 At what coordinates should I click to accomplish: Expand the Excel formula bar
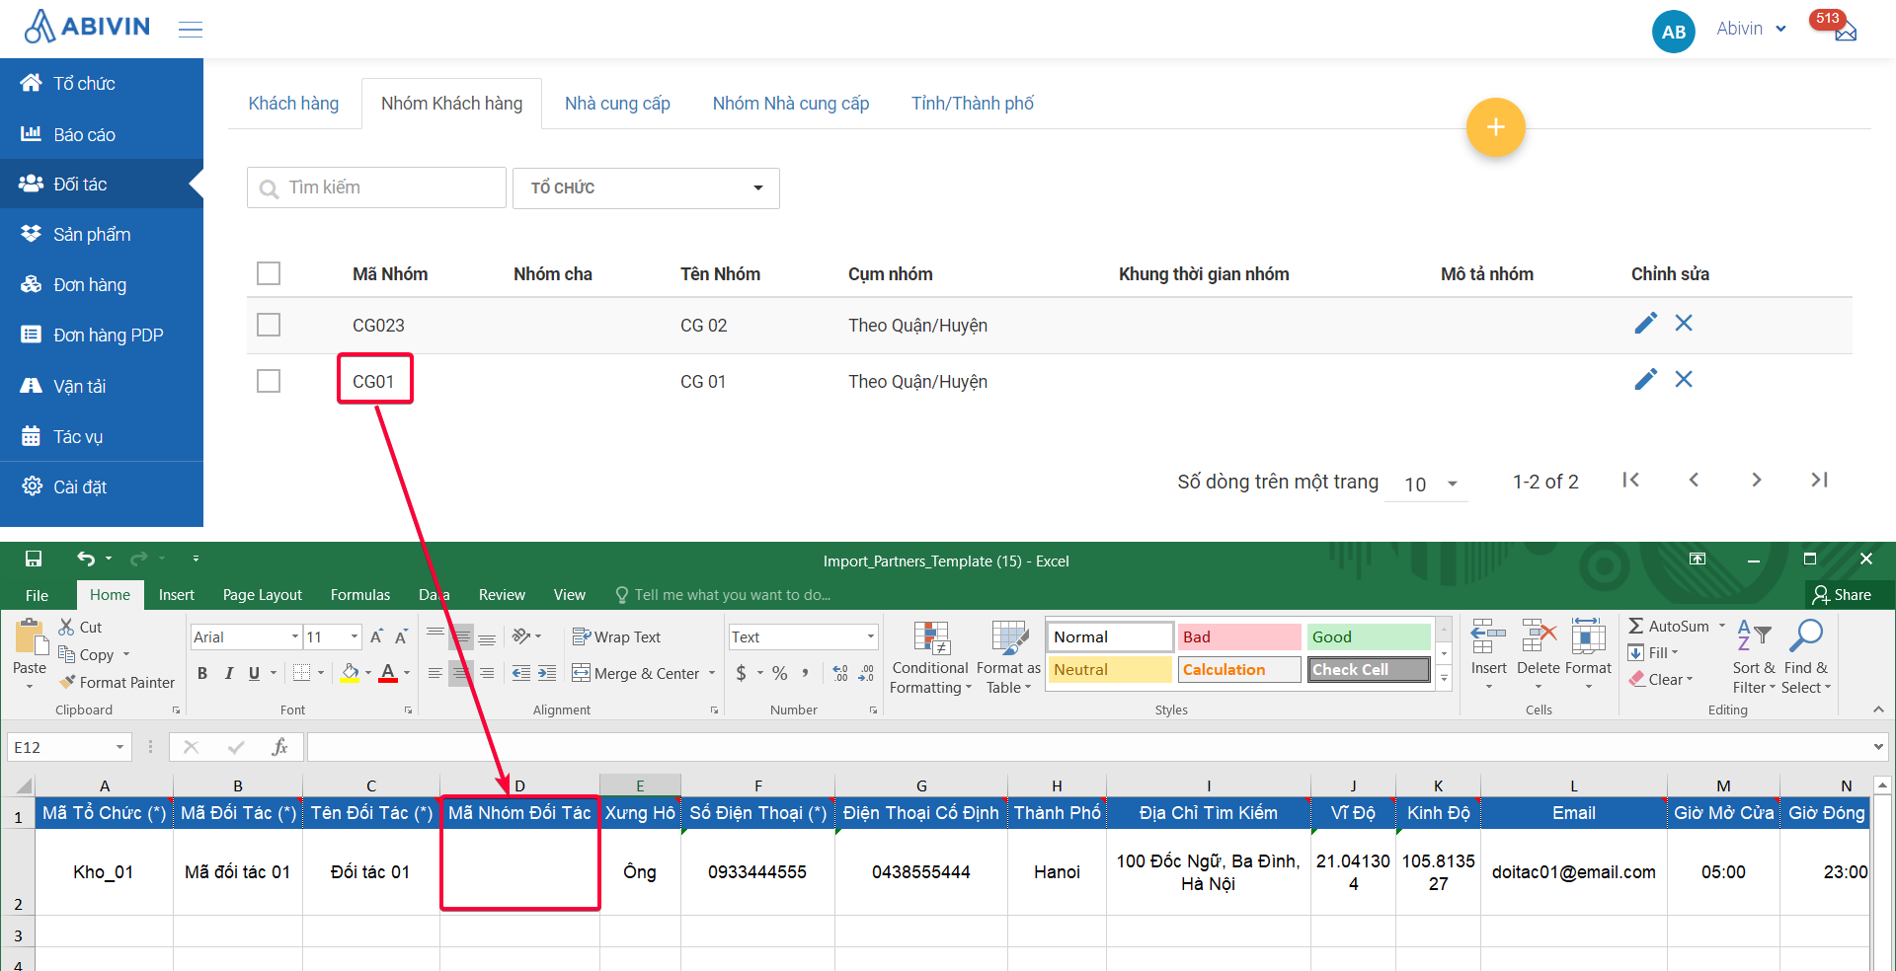[x=1878, y=747]
